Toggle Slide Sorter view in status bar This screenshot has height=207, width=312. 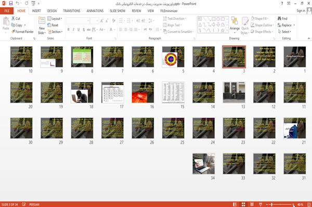pyautogui.click(x=243, y=204)
